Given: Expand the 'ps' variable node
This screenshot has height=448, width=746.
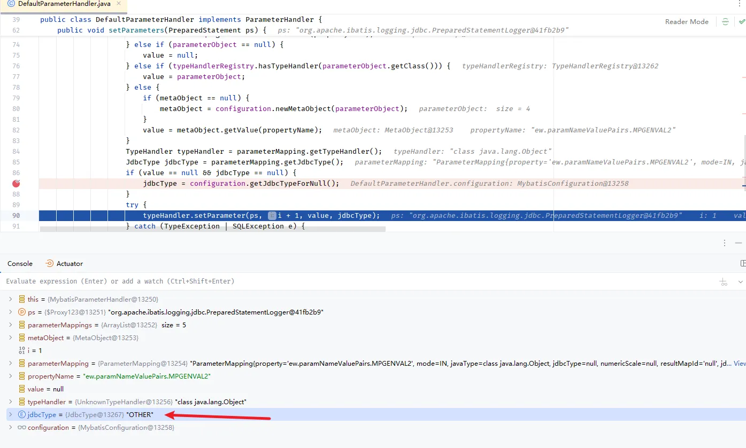Looking at the screenshot, I should pyautogui.click(x=10, y=312).
